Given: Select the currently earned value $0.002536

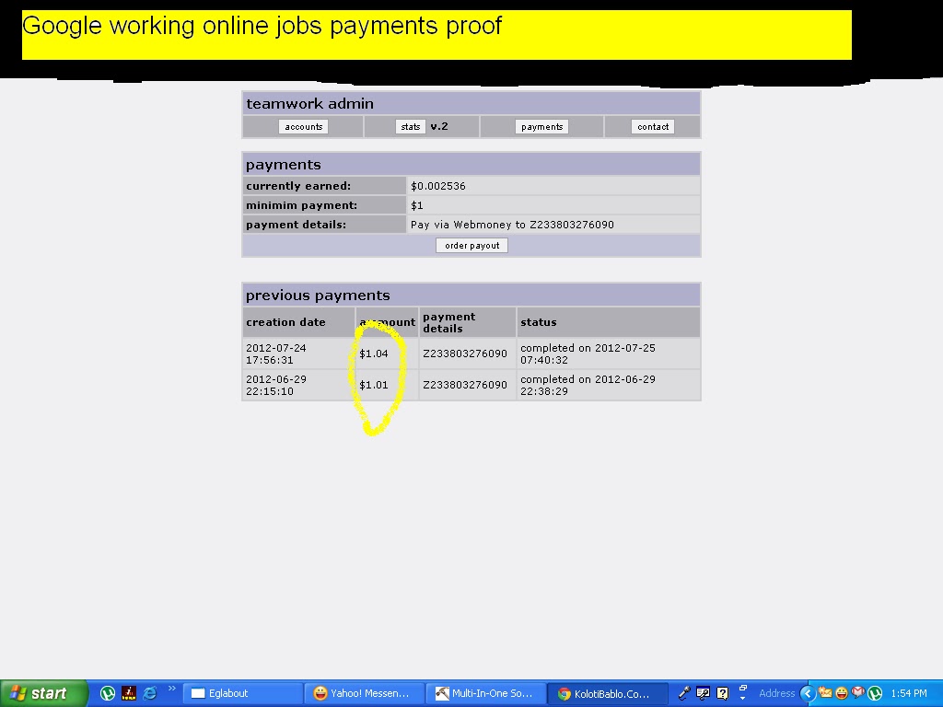Looking at the screenshot, I should [x=437, y=186].
